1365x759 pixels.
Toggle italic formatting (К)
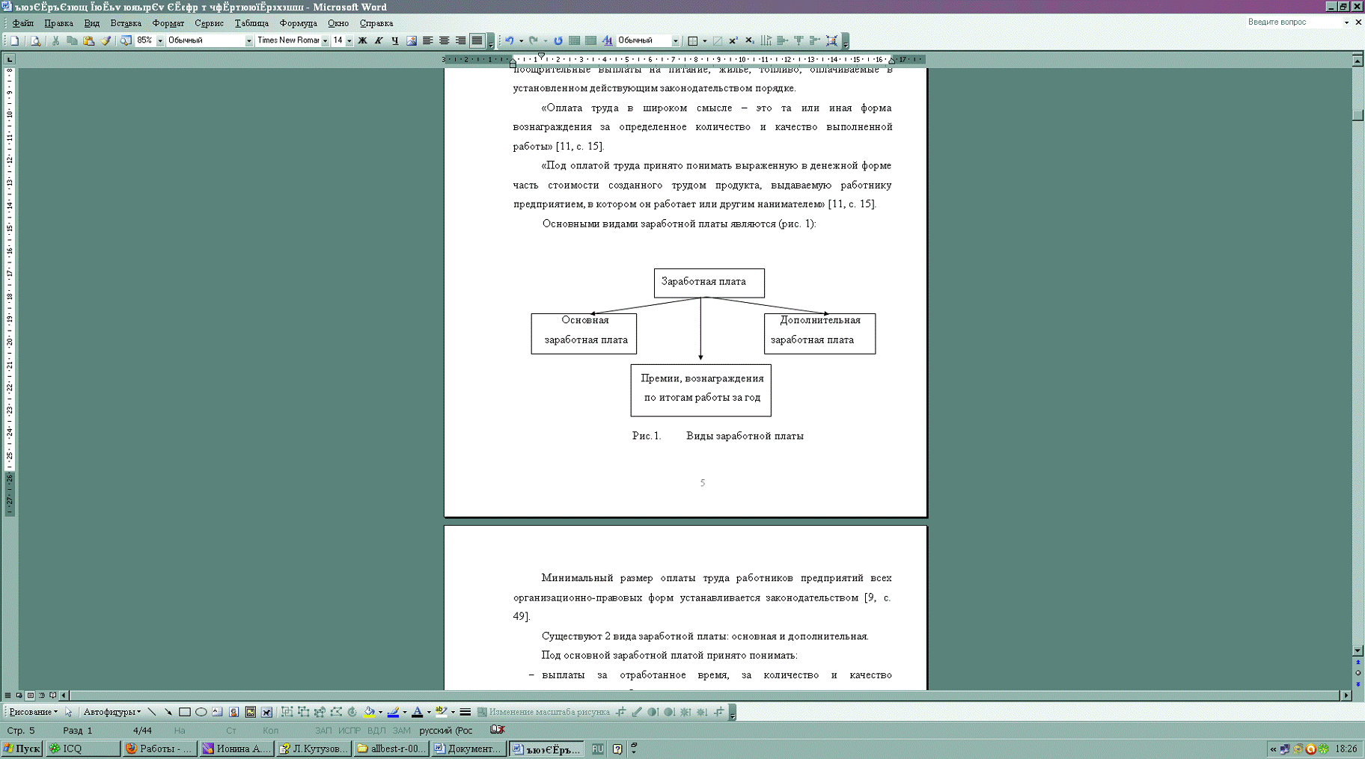tap(379, 40)
